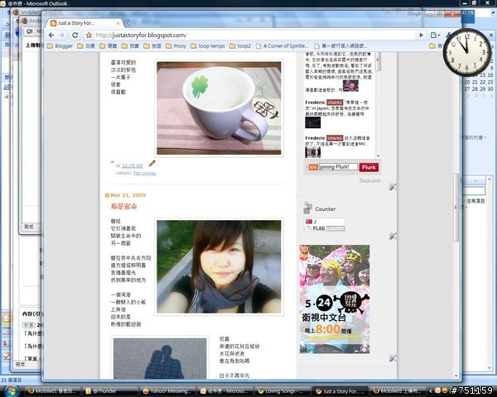Click the analog clock desktop gadget
This screenshot has width=497, height=397.
(x=467, y=52)
